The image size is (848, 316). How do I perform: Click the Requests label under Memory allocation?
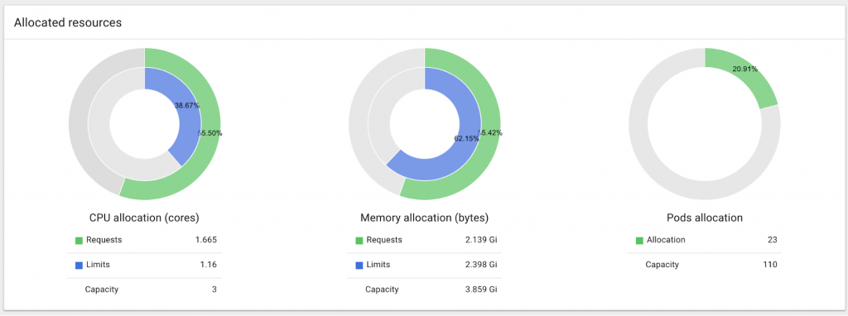(384, 240)
